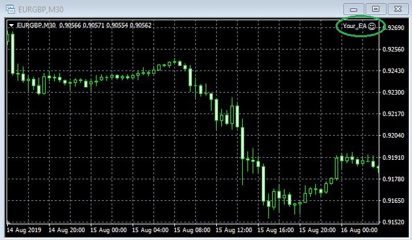Click the 0.91910 price scale label

(x=393, y=157)
